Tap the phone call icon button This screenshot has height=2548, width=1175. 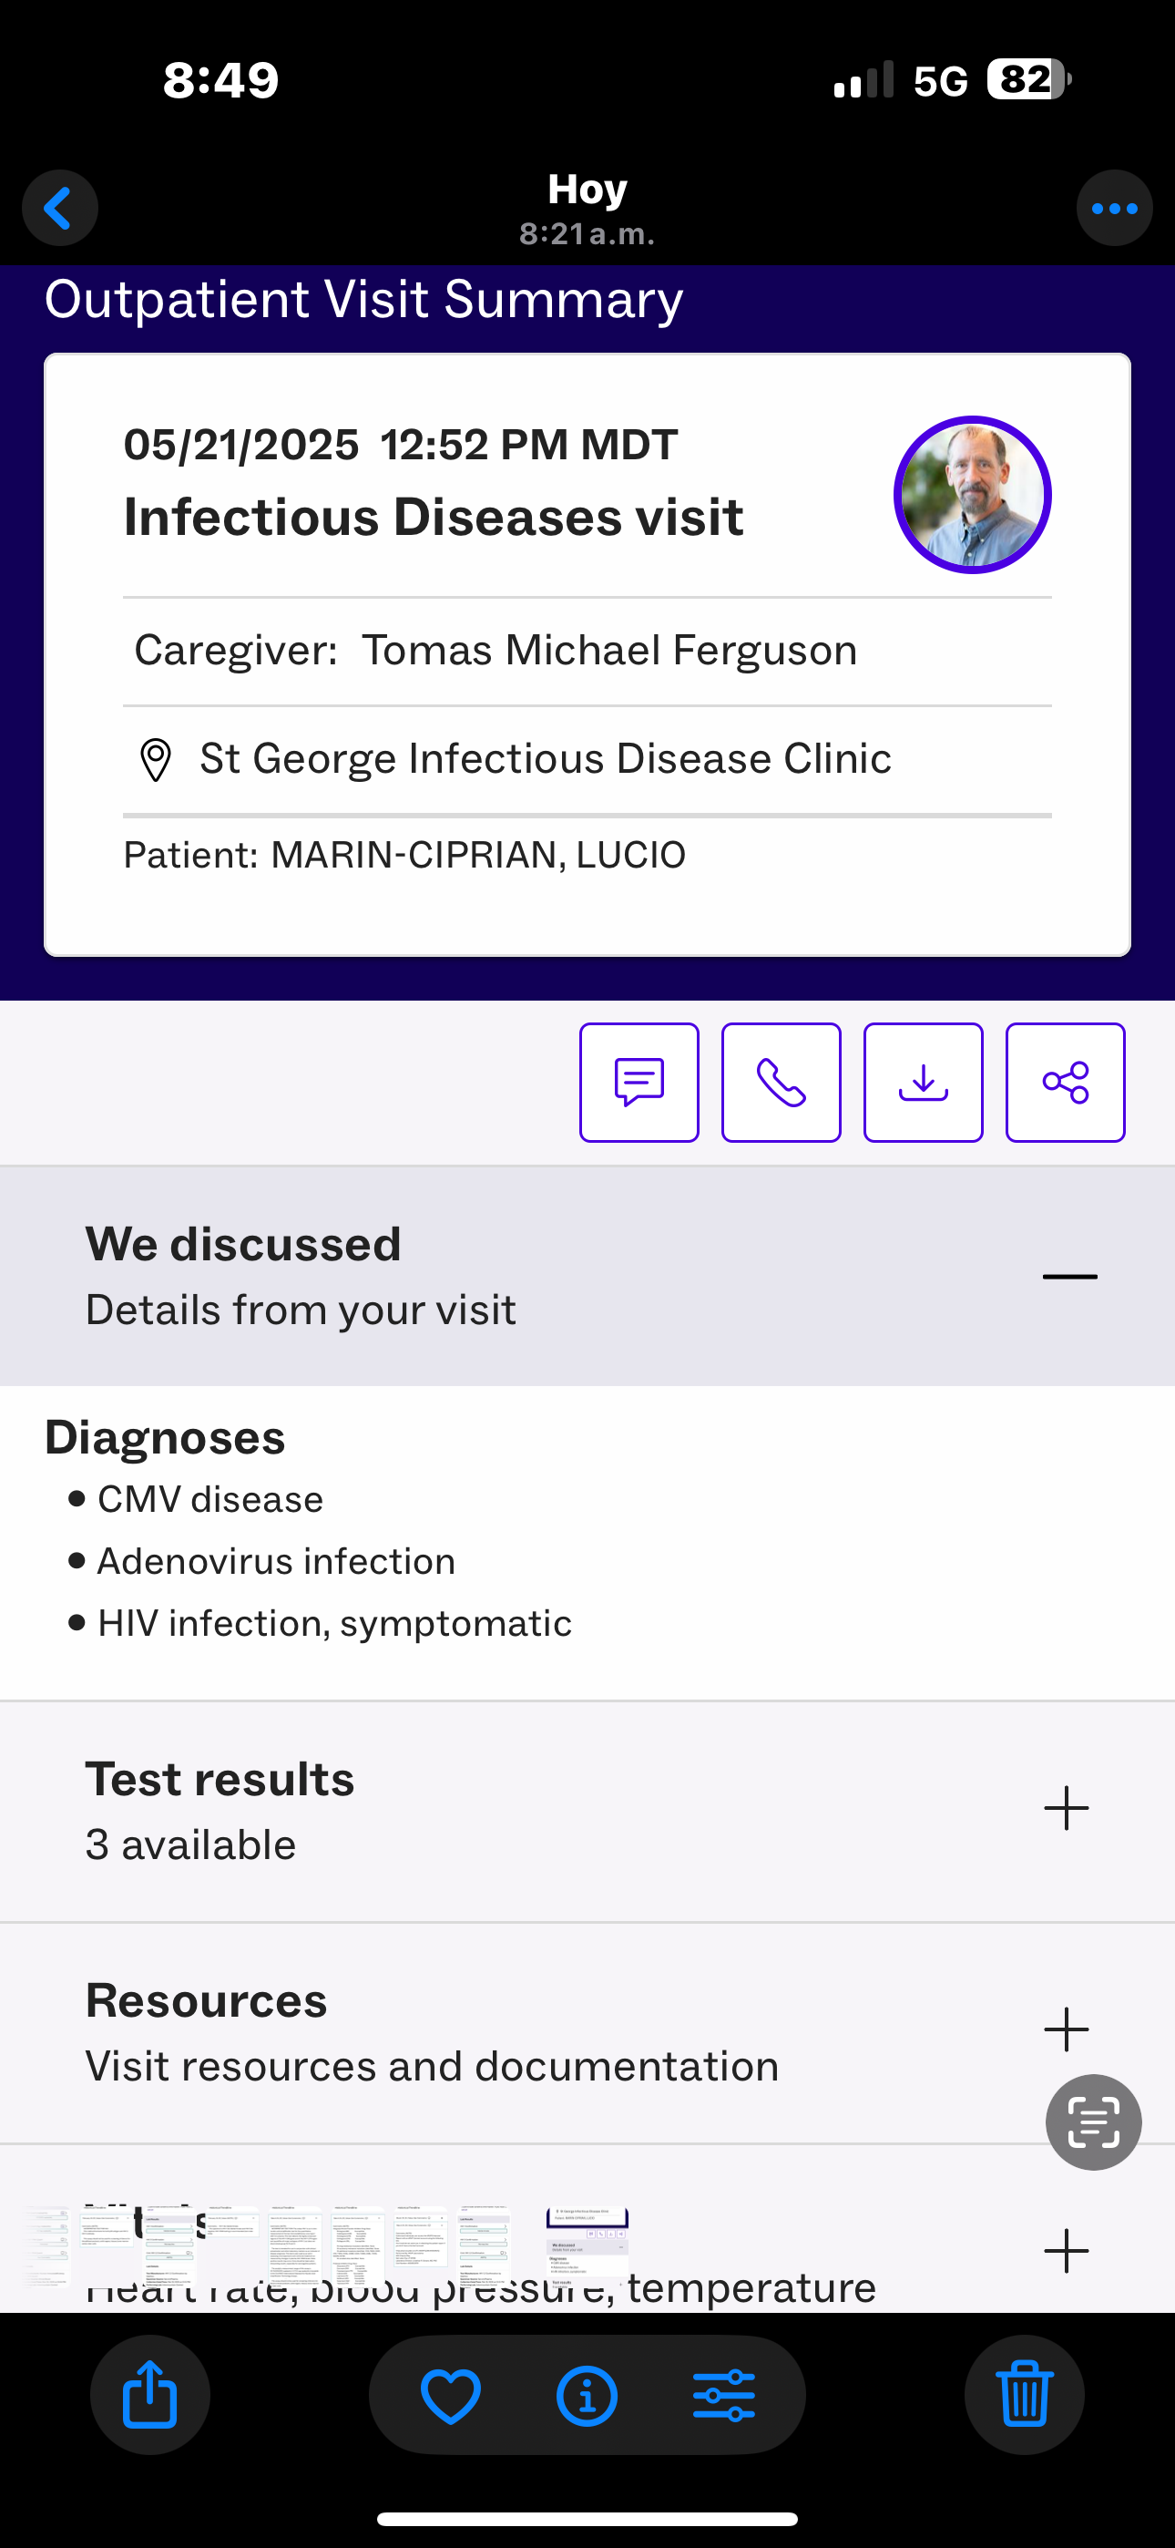782,1082
